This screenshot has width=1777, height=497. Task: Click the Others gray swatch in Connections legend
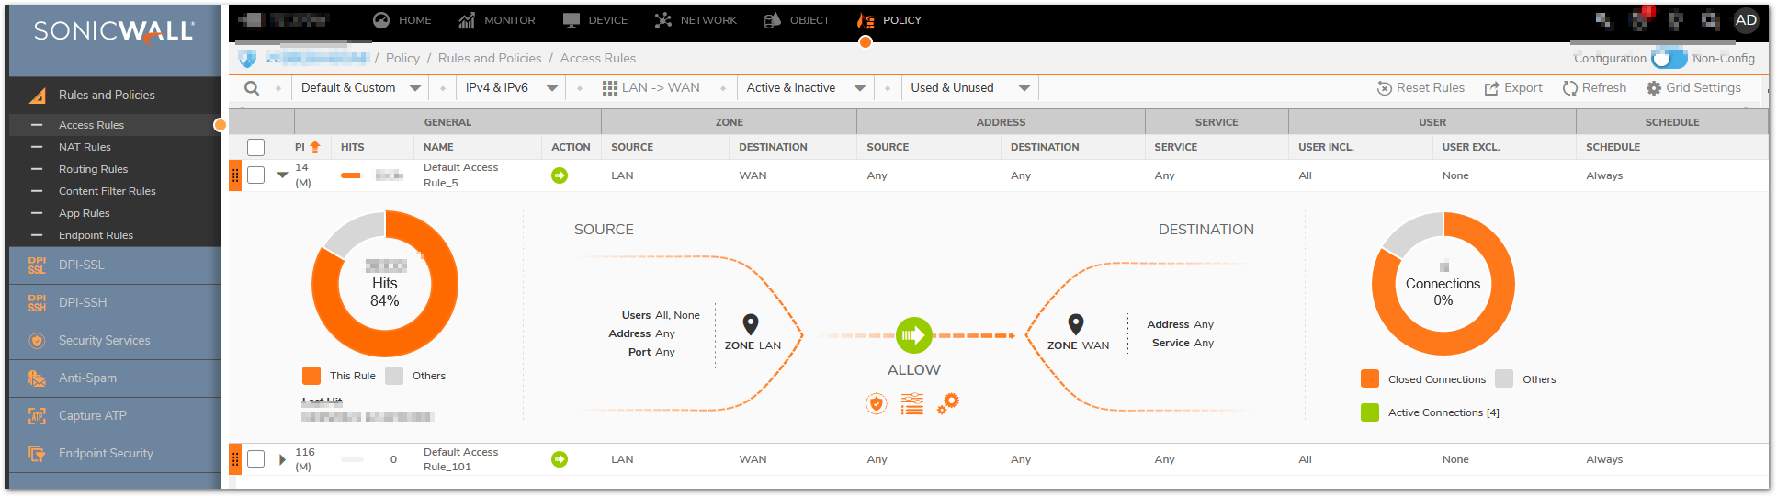coord(1504,379)
